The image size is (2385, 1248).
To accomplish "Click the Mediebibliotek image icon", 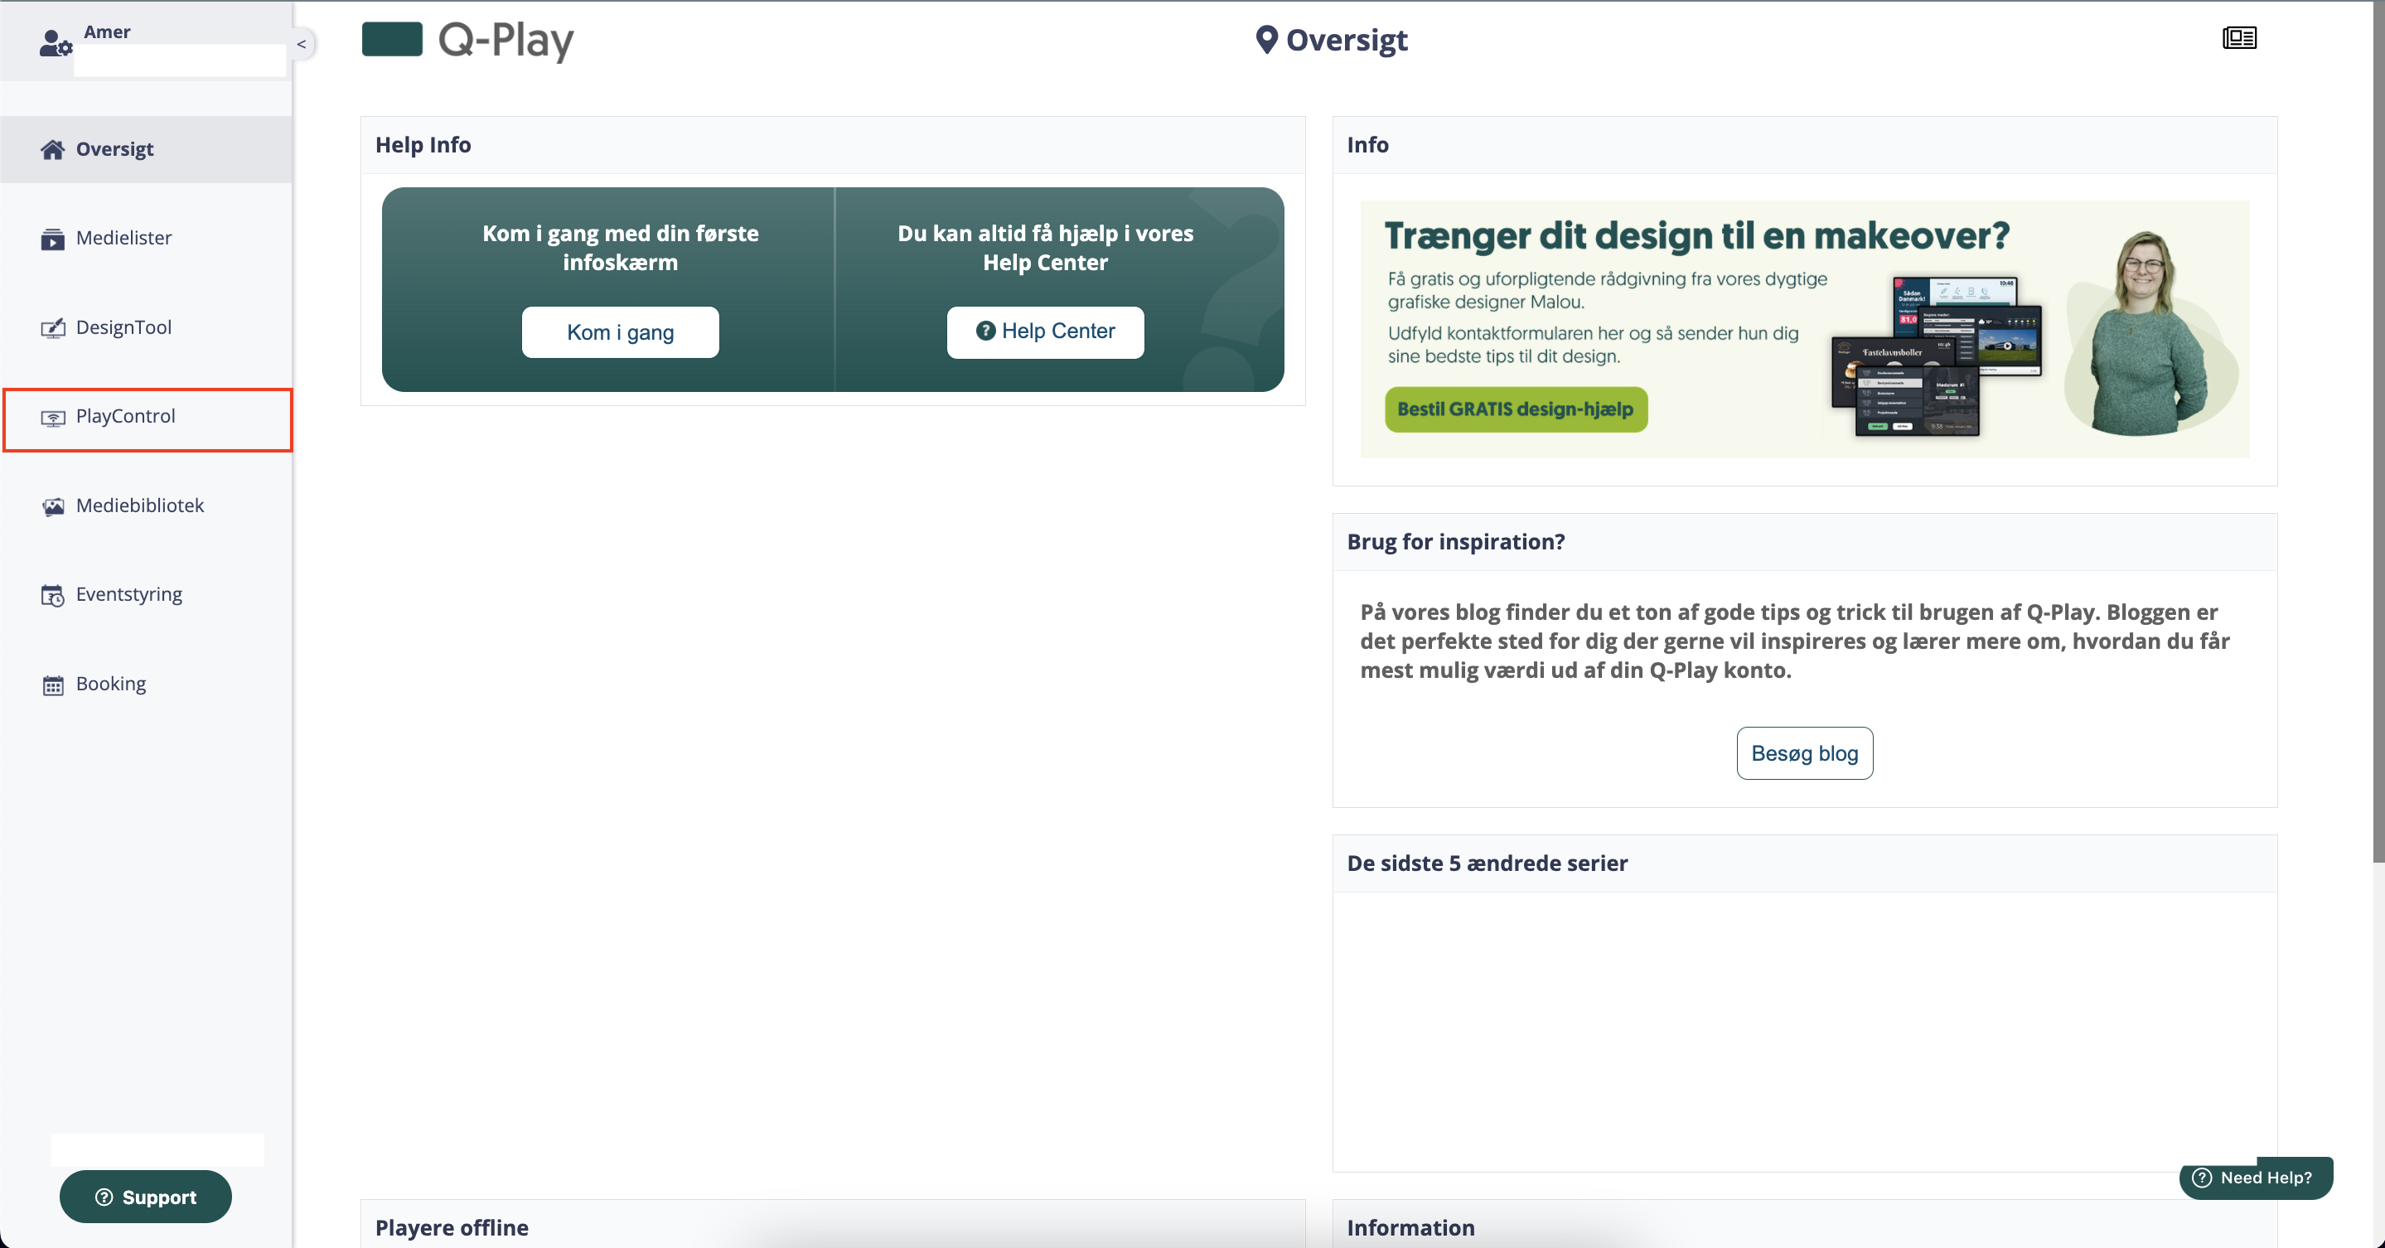I will point(53,506).
